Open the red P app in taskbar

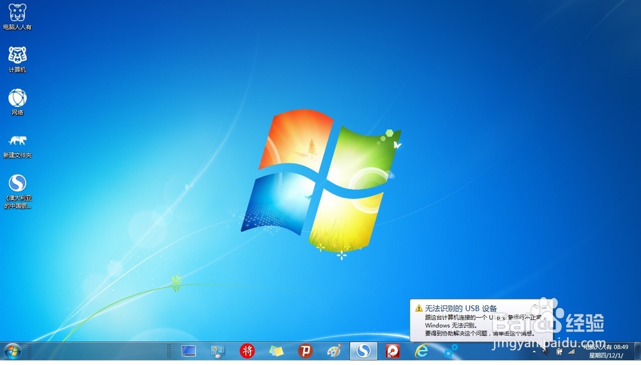(305, 351)
